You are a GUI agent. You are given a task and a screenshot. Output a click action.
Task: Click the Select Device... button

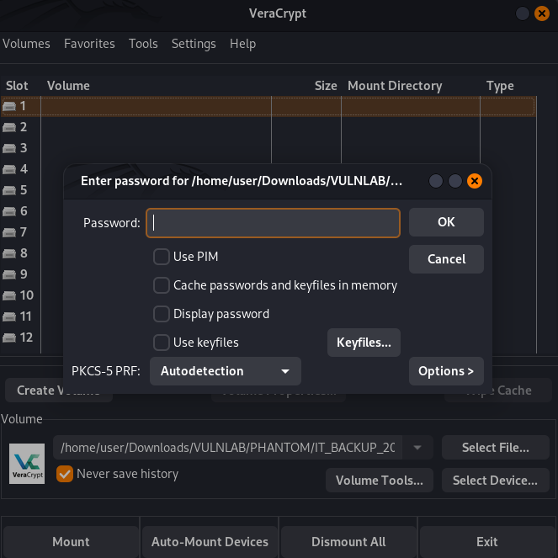click(x=496, y=481)
